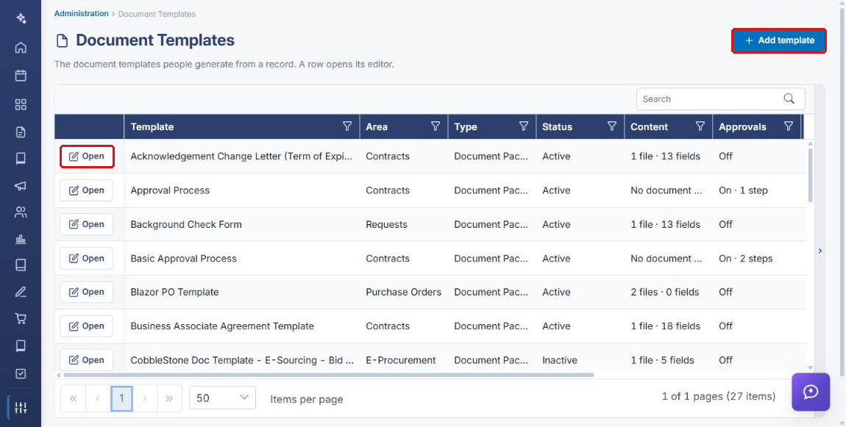Click the table's horizontal scrollbar
This screenshot has width=846, height=427.
pos(329,375)
